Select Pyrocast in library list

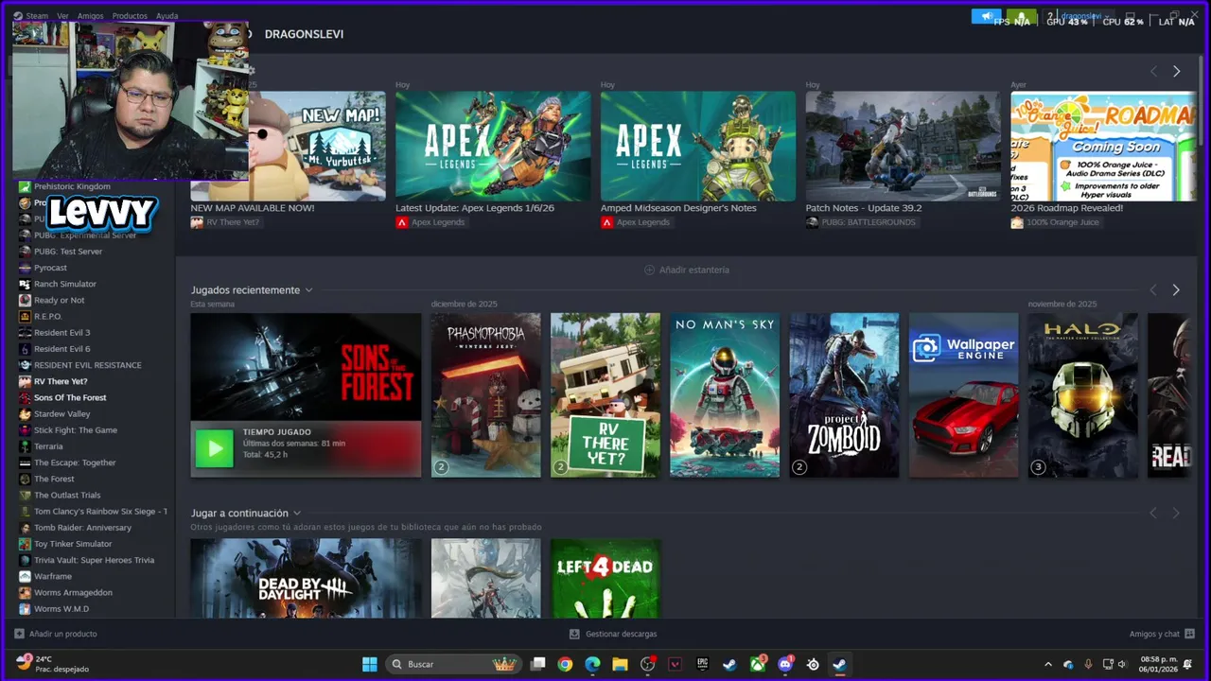[x=50, y=268]
